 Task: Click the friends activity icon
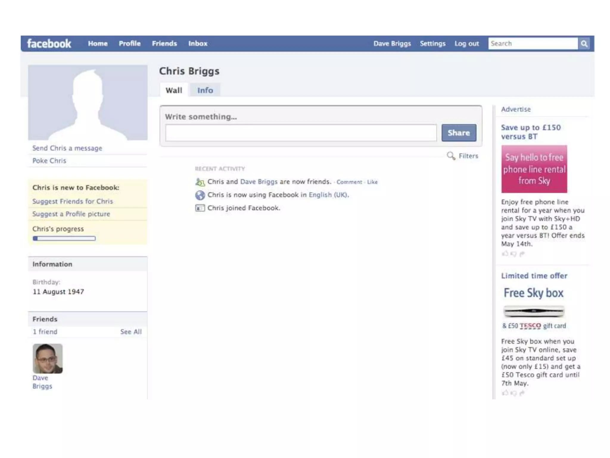point(200,182)
